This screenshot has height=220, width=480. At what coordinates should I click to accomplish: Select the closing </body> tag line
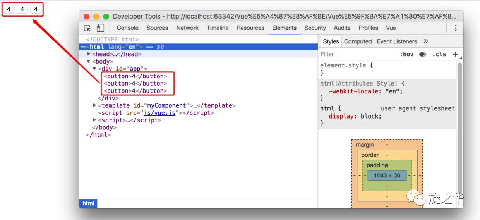[x=104, y=127]
